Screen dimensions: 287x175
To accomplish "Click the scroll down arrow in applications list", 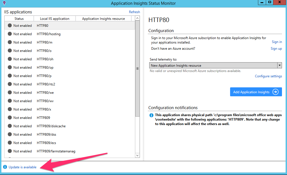I will (x=137, y=155).
